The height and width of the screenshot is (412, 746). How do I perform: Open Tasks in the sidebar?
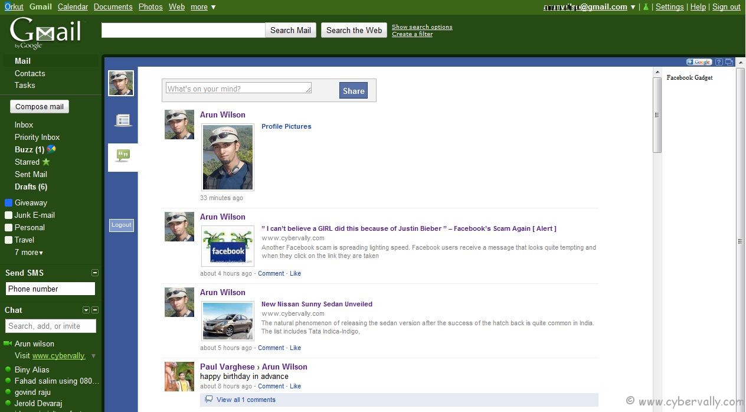(x=25, y=85)
